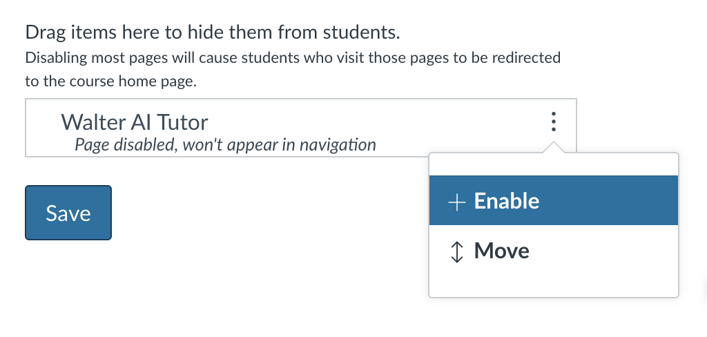
Task: Choose Move in the popup menu
Action: pyautogui.click(x=553, y=250)
